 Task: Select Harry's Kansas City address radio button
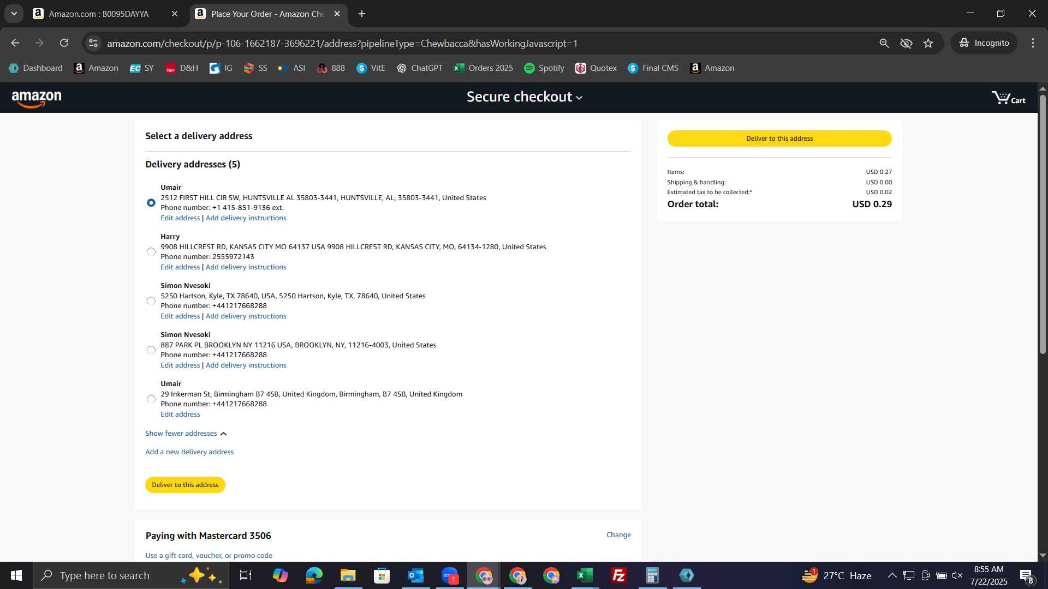click(151, 252)
